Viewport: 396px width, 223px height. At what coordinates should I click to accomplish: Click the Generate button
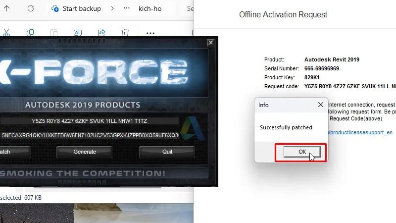click(85, 152)
